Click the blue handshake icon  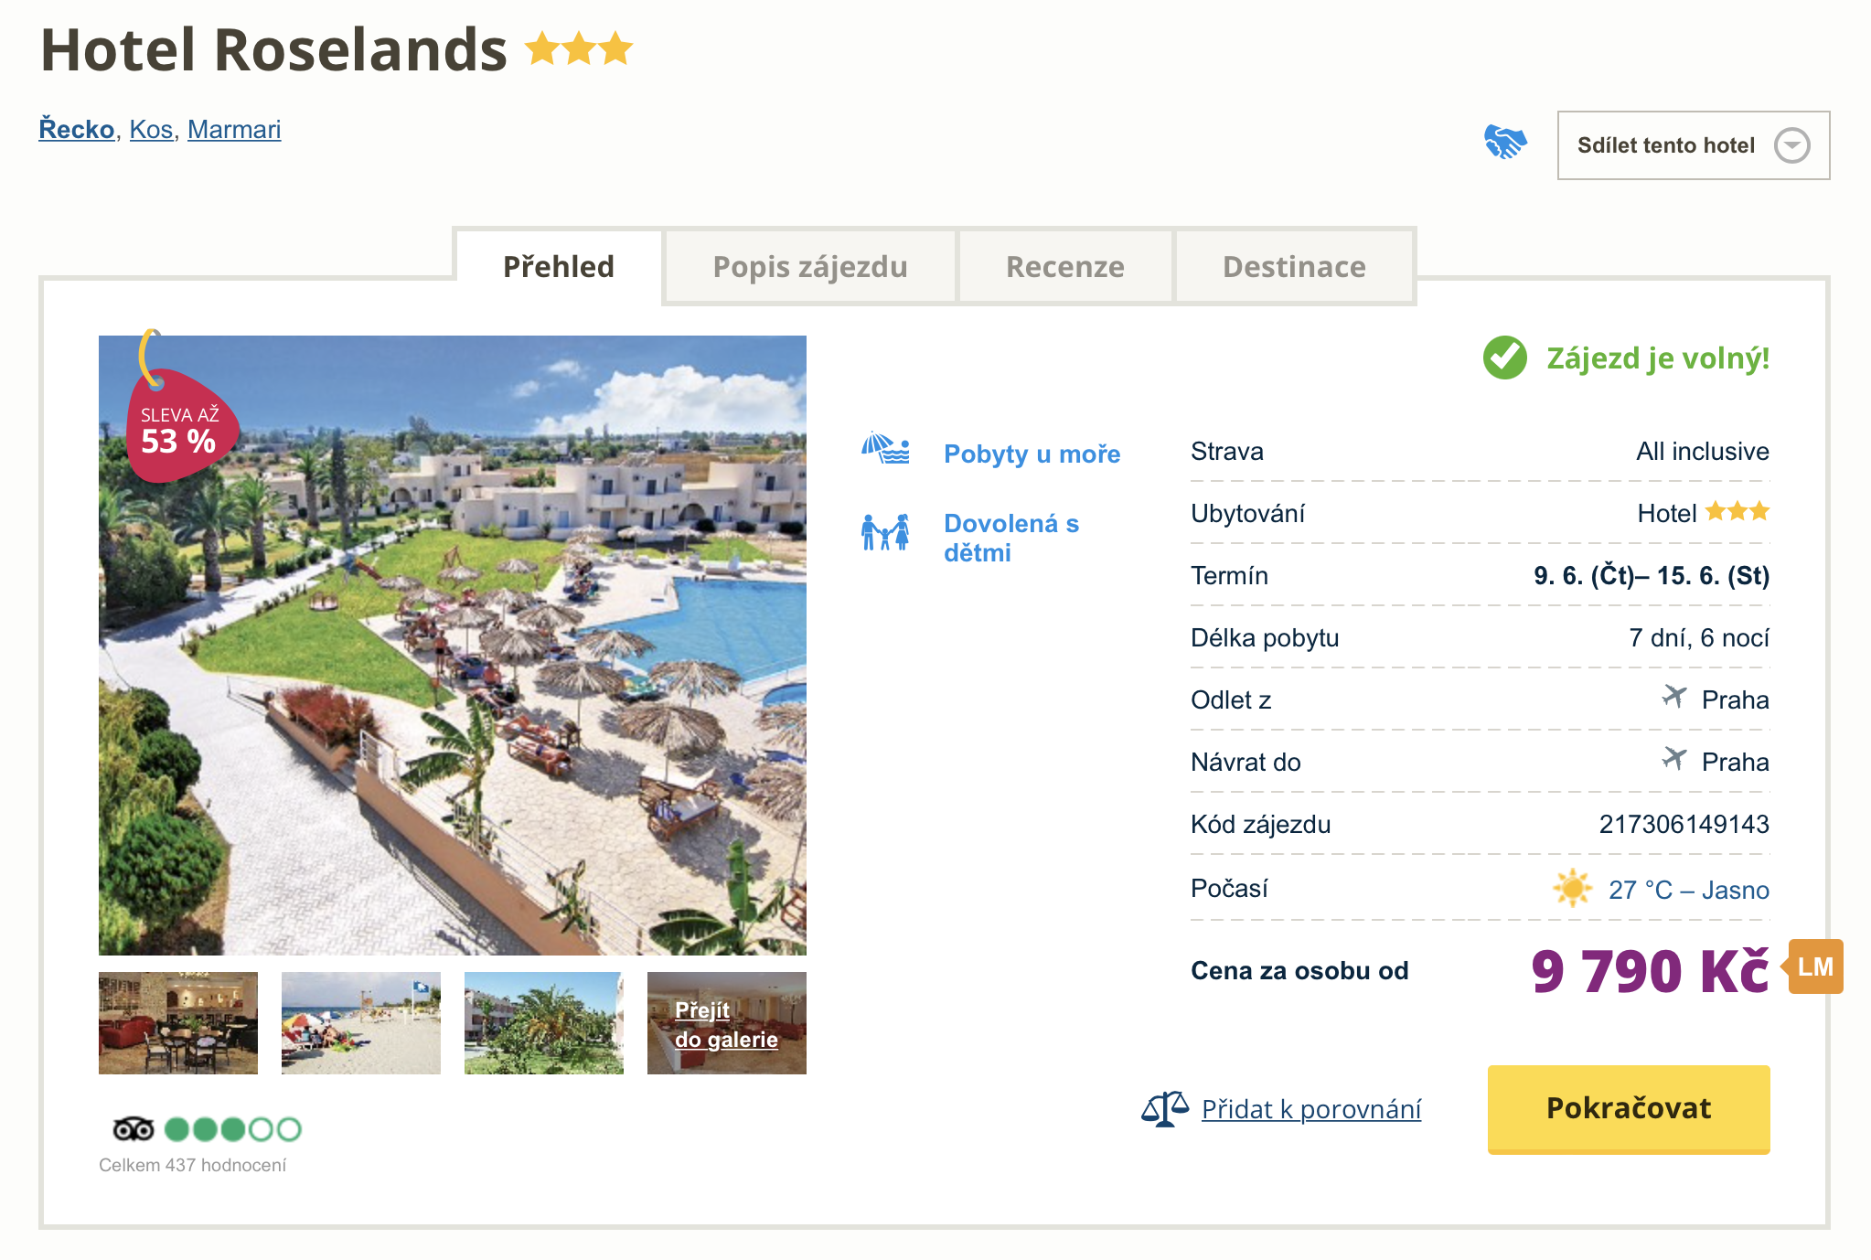point(1504,143)
